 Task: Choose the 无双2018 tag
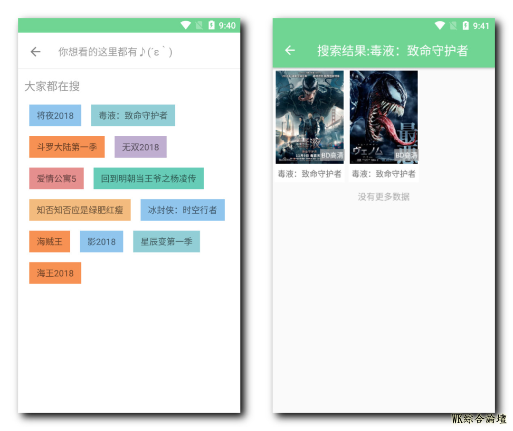click(140, 147)
